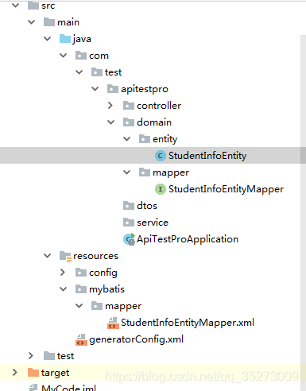Viewport: 306px width, 391px height.
Task: Click the src folder icon
Action: [33, 5]
